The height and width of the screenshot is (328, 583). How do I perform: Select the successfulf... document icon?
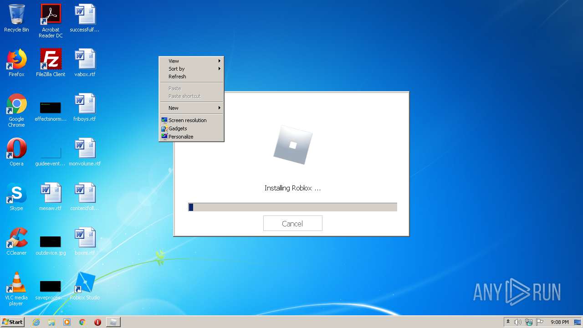pos(85,18)
